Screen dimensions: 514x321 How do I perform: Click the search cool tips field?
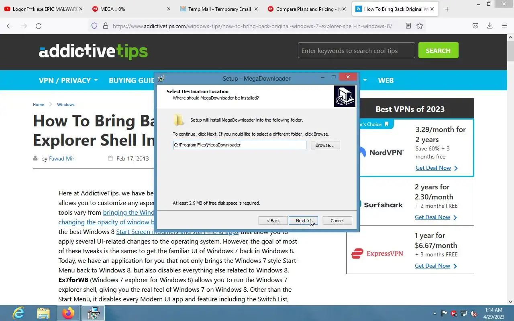click(x=356, y=51)
